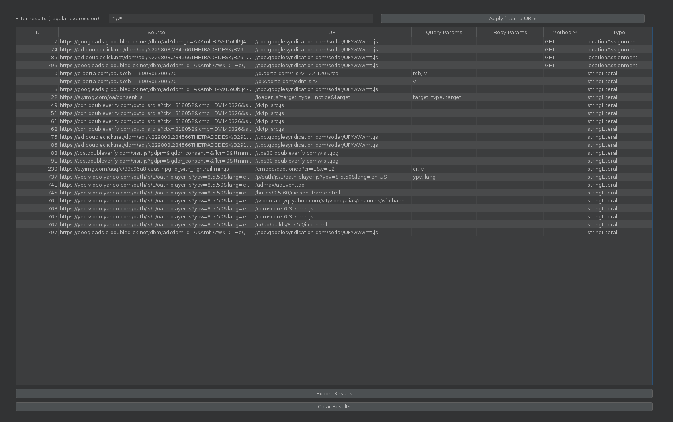Click the Clear Results button
Viewport: 673px width, 422px height.
coord(334,407)
